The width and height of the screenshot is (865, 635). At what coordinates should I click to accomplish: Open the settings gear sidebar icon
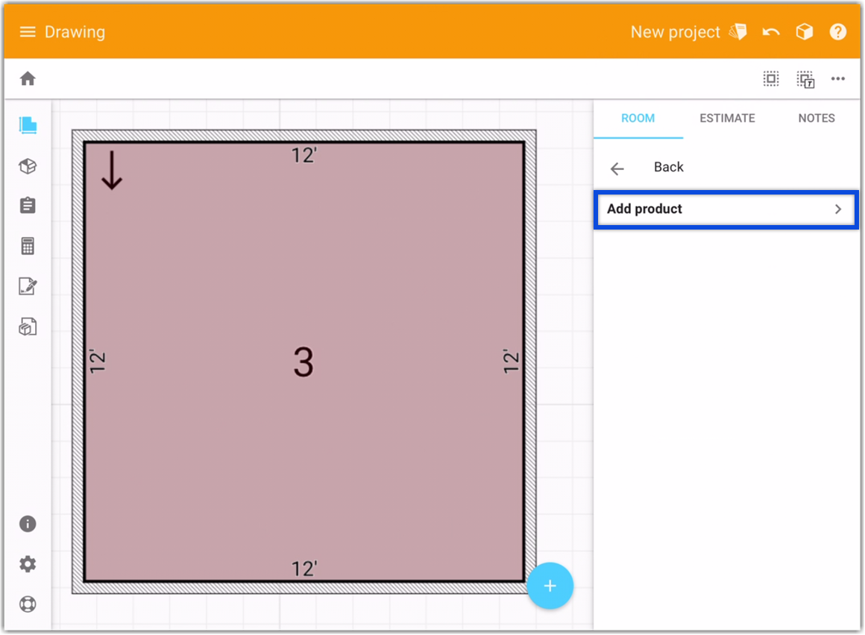tap(28, 564)
